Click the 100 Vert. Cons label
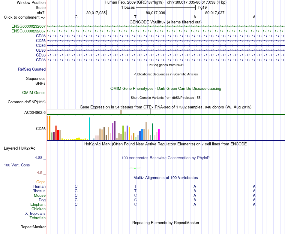The width and height of the screenshot is (285, 234). (17, 165)
